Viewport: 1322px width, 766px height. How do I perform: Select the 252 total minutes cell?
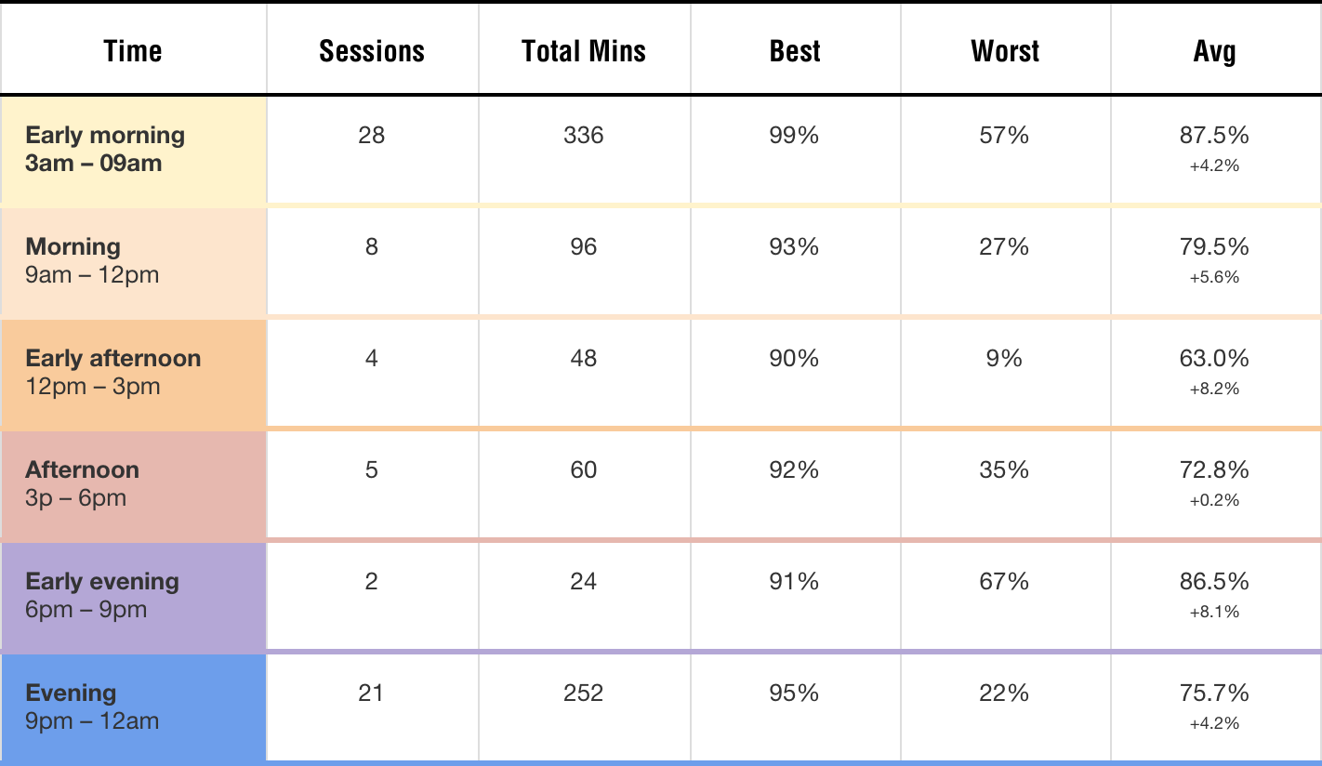tap(584, 693)
